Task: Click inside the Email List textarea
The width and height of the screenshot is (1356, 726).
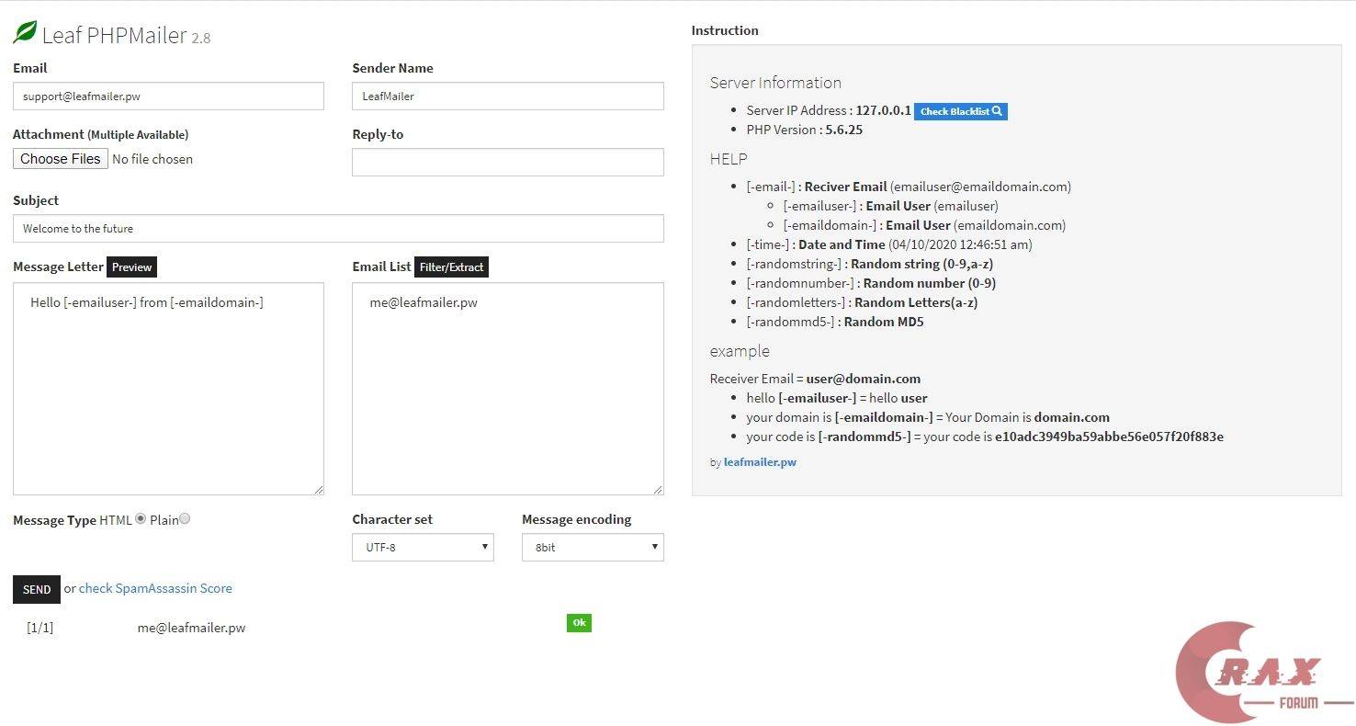Action: 507,395
